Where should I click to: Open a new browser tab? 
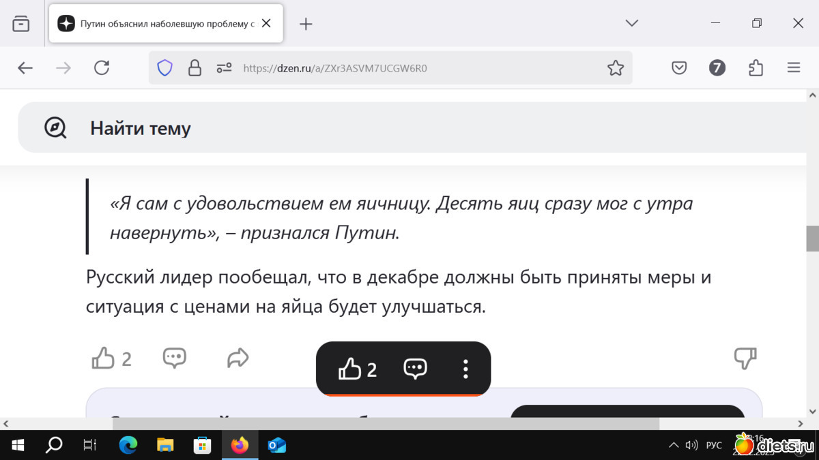306,24
